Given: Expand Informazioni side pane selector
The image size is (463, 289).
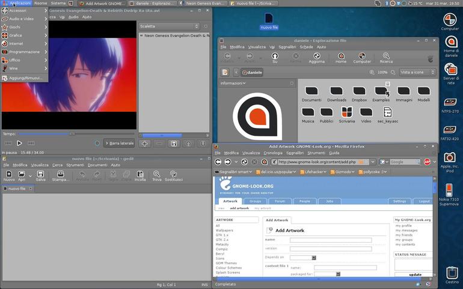Looking at the screenshot, I should 233,84.
